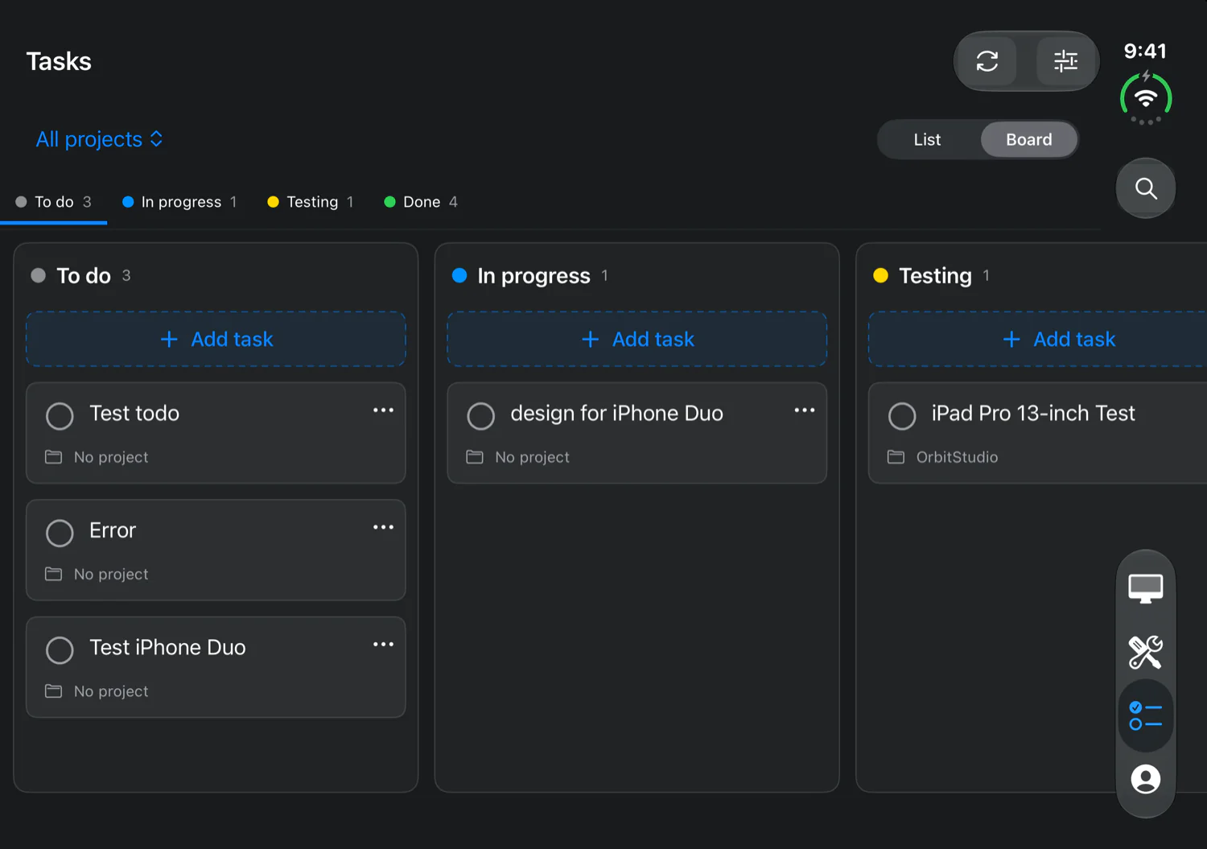Open more options for design for iPhone Duo
Viewport: 1207px width, 849px height.
point(805,410)
